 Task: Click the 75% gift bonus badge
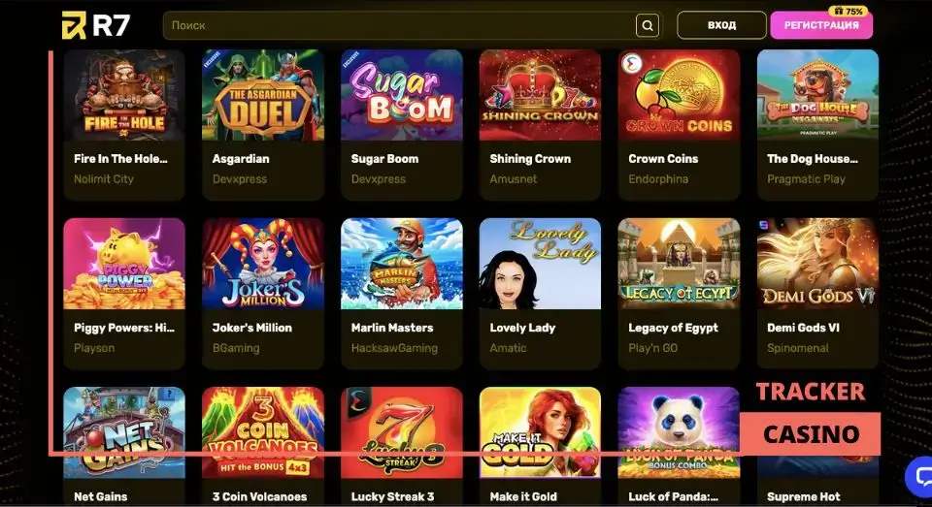(849, 11)
